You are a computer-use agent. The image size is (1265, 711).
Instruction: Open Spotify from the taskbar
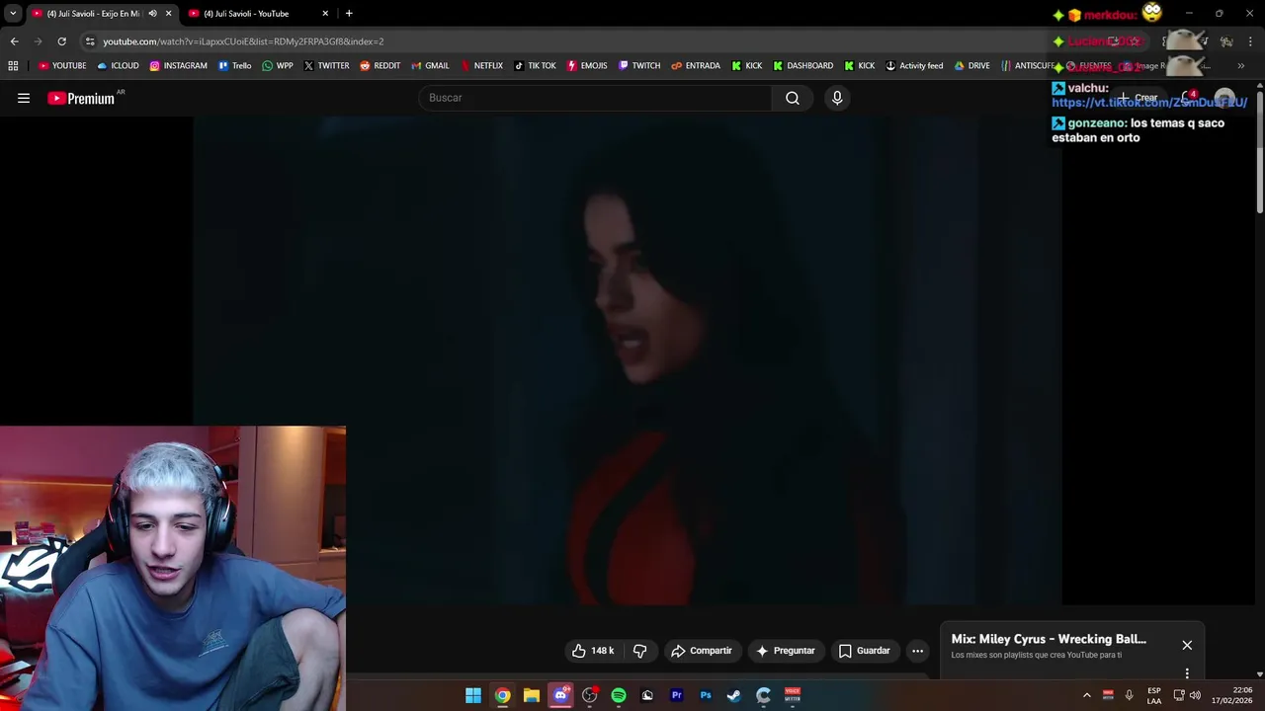619,695
